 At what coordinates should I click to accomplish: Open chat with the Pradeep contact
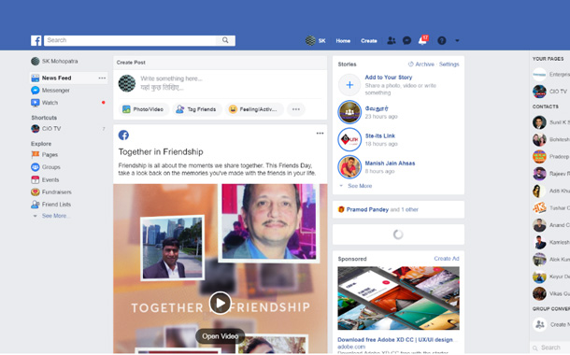pyautogui.click(x=551, y=157)
